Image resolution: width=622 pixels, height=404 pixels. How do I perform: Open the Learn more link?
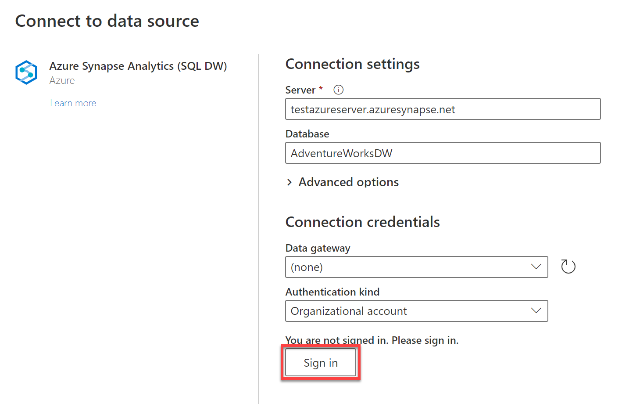(73, 103)
